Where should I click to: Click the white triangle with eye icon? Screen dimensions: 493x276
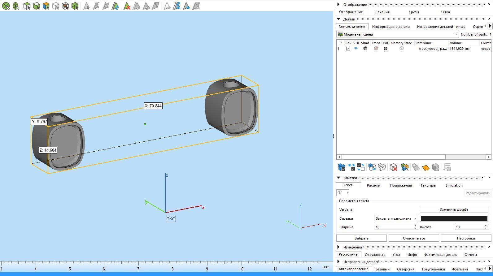167,6
